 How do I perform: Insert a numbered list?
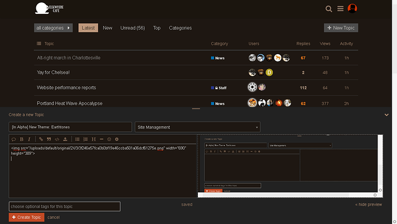click(86, 139)
